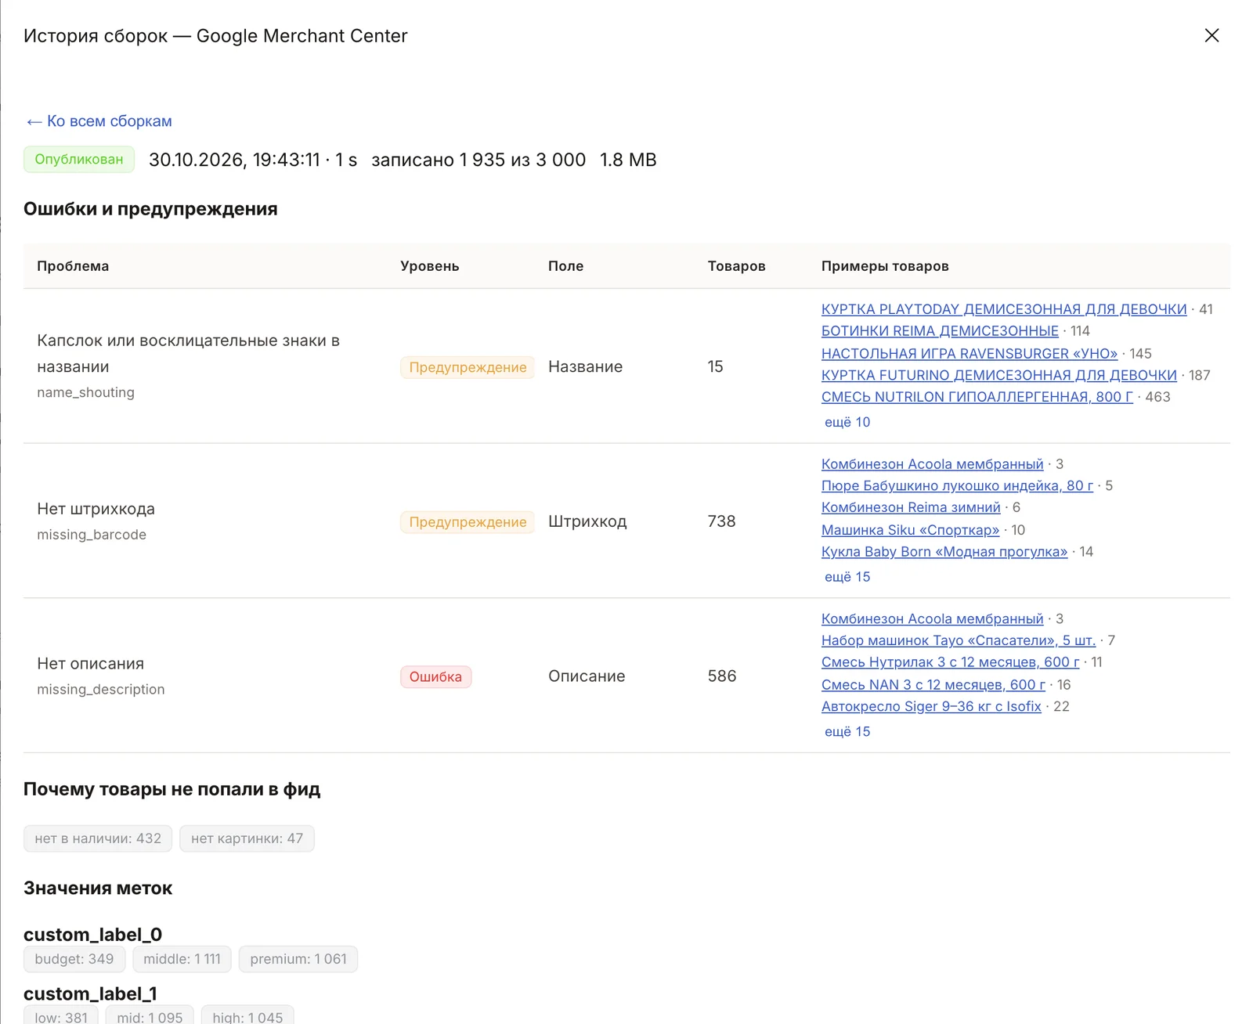Click the custom_label_0 heading
Image resolution: width=1253 pixels, height=1024 pixels.
pos(92,935)
